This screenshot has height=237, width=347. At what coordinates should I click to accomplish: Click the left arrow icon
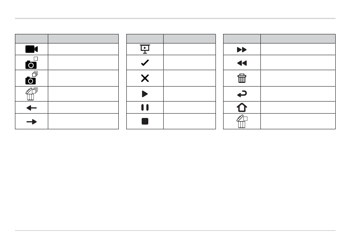31,108
